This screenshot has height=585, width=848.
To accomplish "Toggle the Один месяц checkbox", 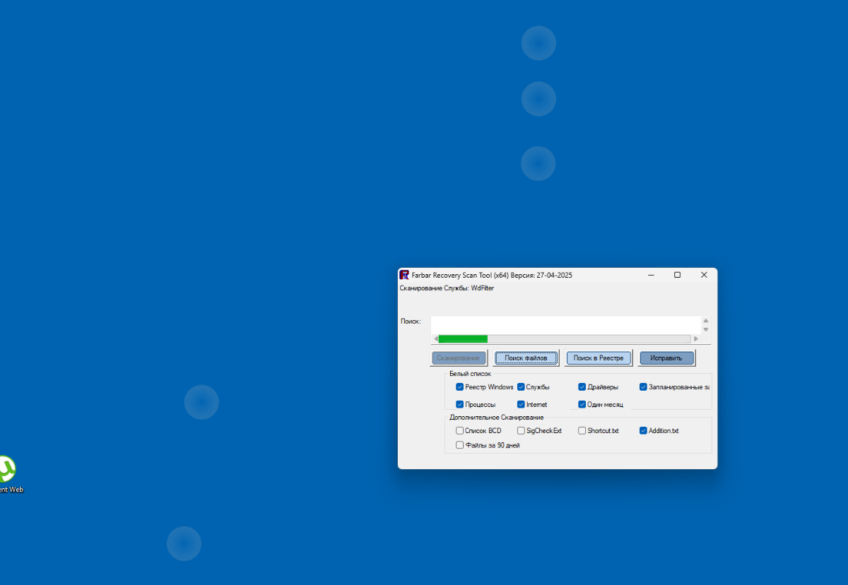I will [x=582, y=405].
